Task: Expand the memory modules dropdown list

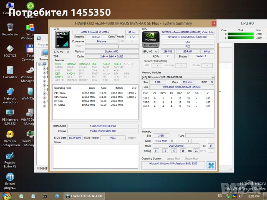Action: (212, 77)
